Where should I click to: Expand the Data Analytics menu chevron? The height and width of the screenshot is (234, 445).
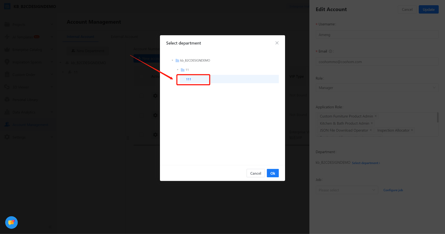click(x=52, y=112)
